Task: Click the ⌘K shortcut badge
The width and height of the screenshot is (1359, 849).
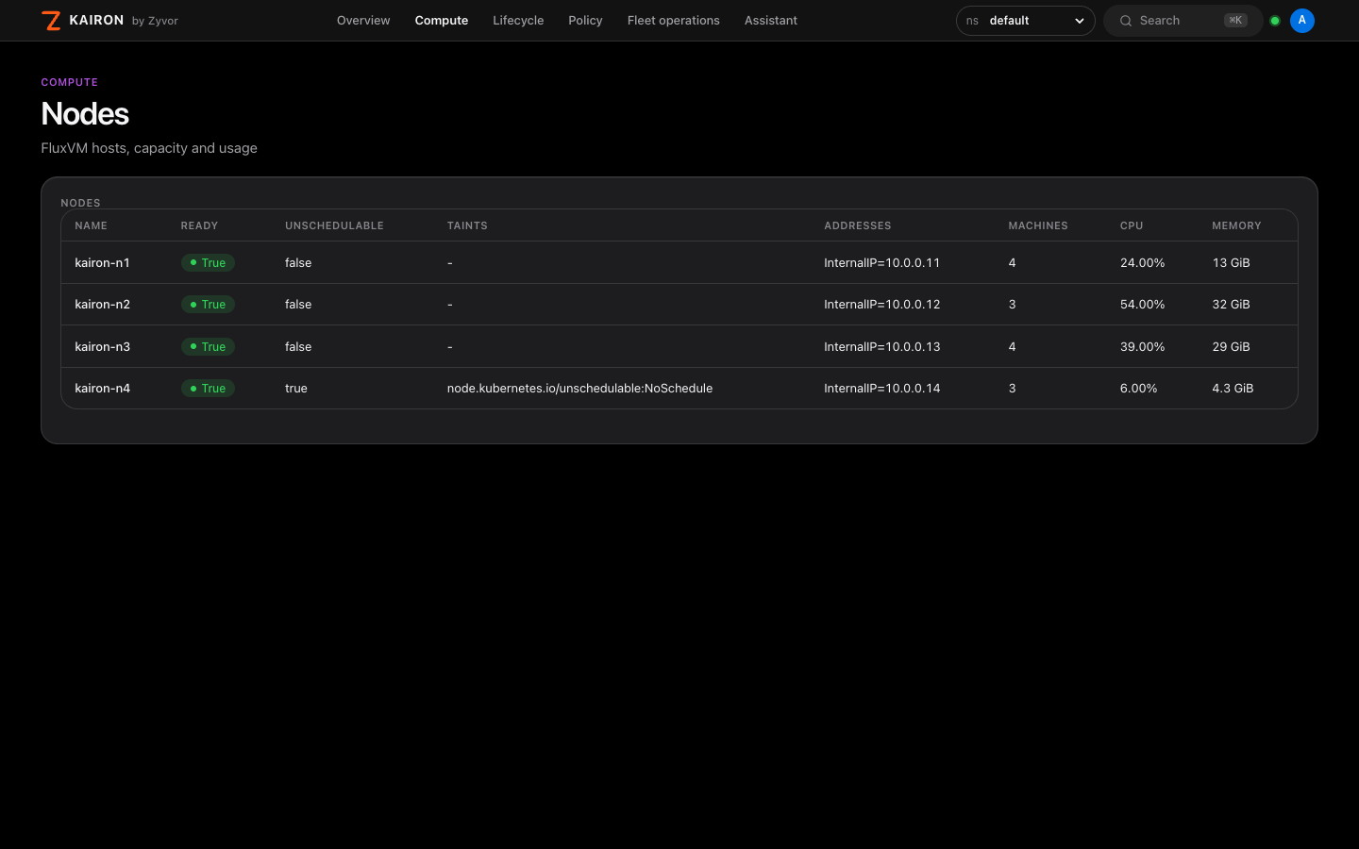Action: 1235,21
